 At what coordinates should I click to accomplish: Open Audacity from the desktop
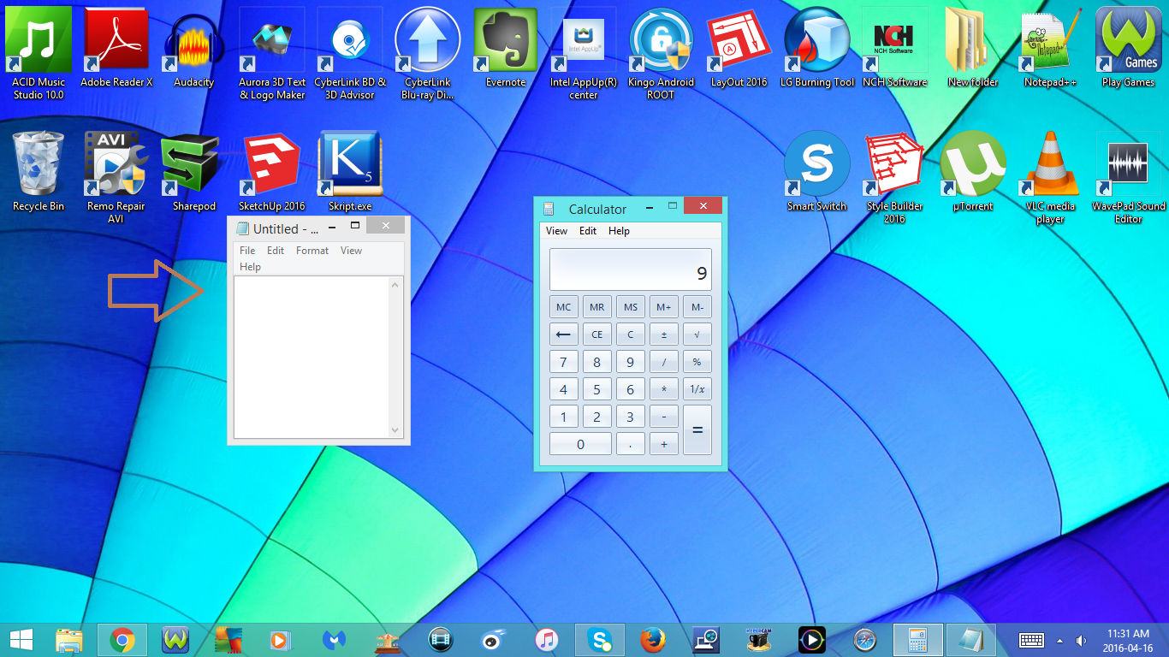(x=193, y=43)
